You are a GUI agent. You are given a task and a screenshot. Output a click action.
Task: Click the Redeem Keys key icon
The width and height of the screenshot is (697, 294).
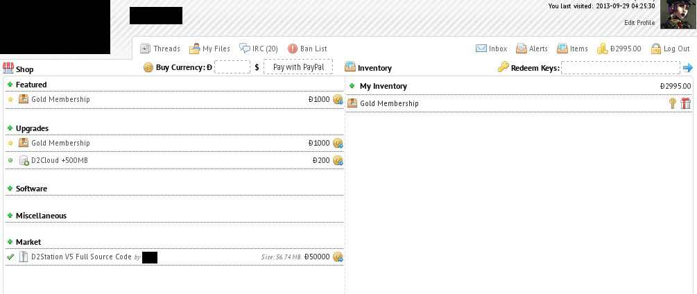coord(503,67)
